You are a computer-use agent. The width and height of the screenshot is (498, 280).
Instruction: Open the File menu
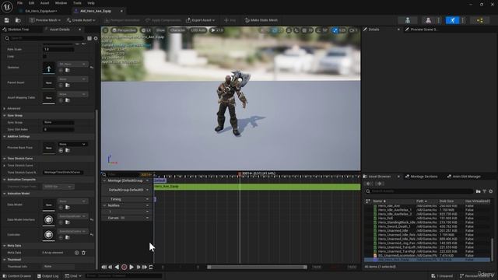[19, 3]
